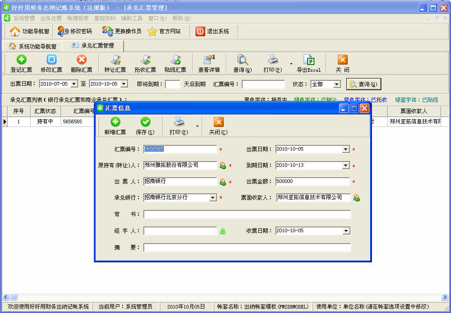The height and width of the screenshot is (313, 451).
Task: Click the 功能导航窗 home icon
Action: [x=15, y=31]
